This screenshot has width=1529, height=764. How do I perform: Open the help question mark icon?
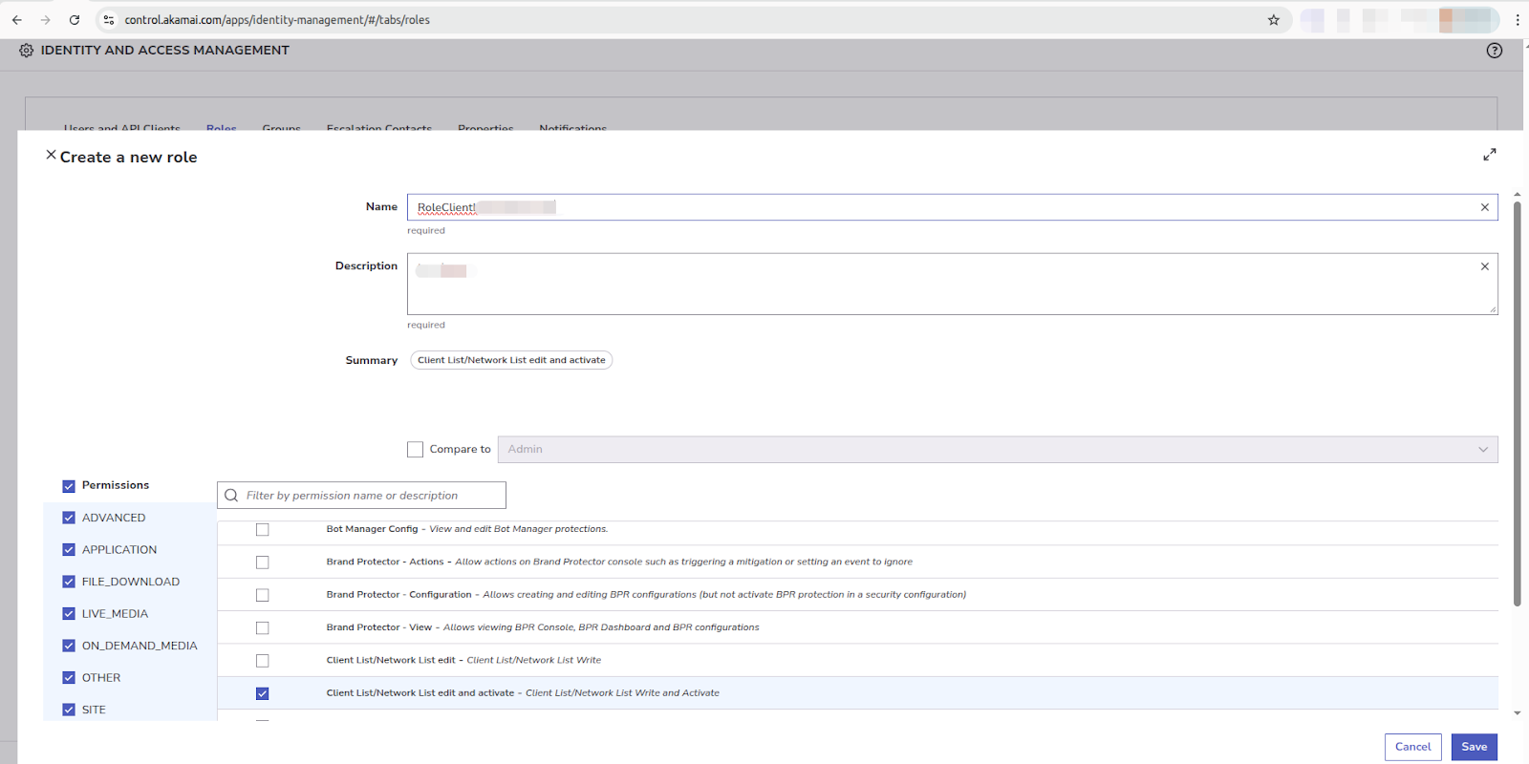click(1494, 51)
